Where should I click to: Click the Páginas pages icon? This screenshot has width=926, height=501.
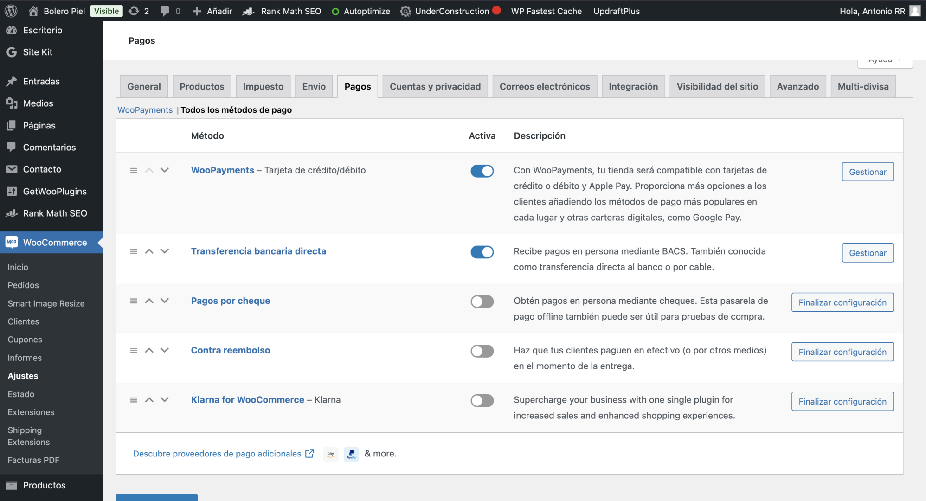(12, 125)
